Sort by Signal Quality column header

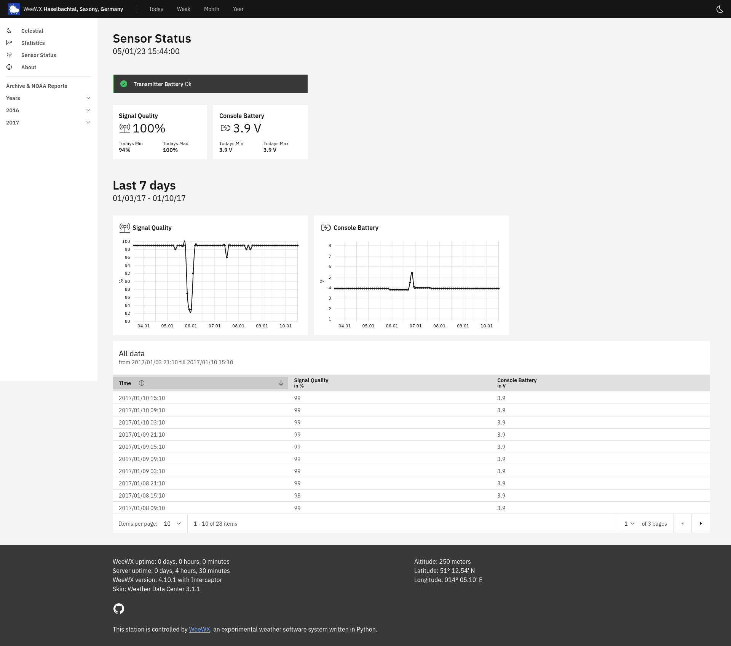pyautogui.click(x=311, y=383)
